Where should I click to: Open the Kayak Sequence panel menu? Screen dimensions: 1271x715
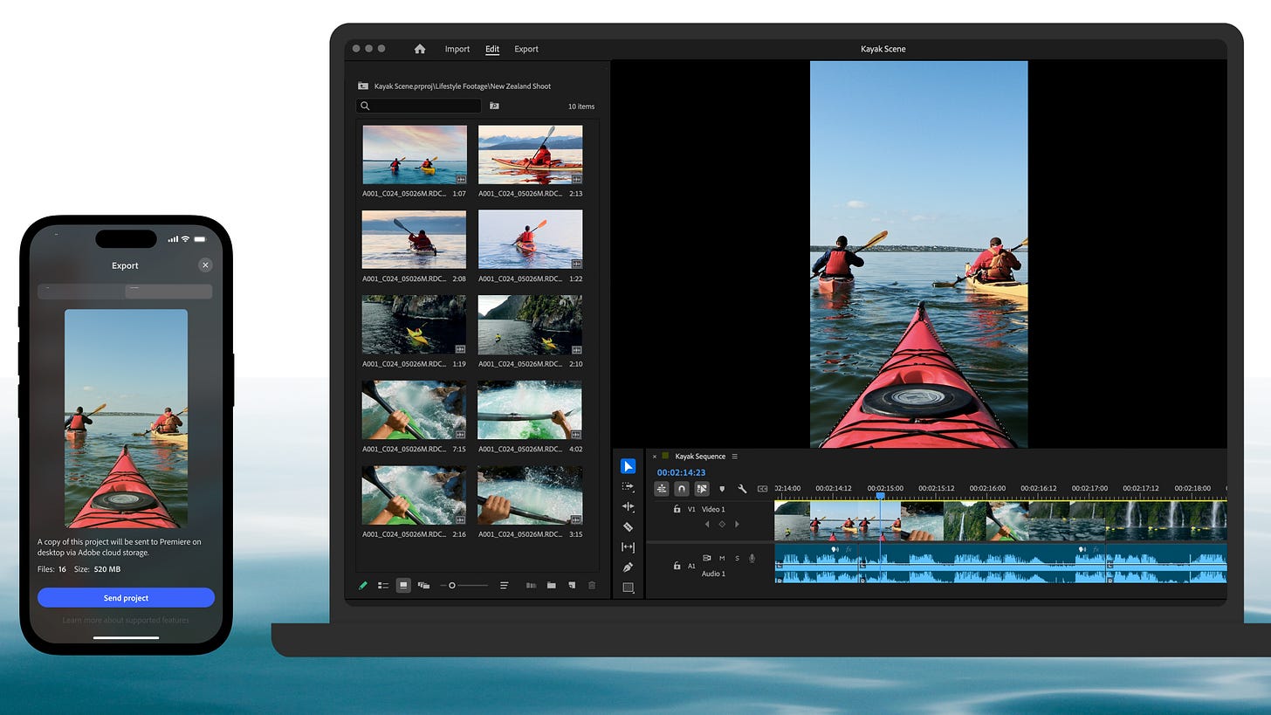[x=734, y=456]
